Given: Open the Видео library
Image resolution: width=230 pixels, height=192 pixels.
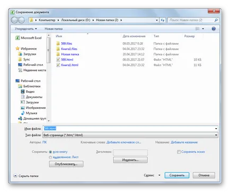Looking at the screenshot, I should [28, 92].
